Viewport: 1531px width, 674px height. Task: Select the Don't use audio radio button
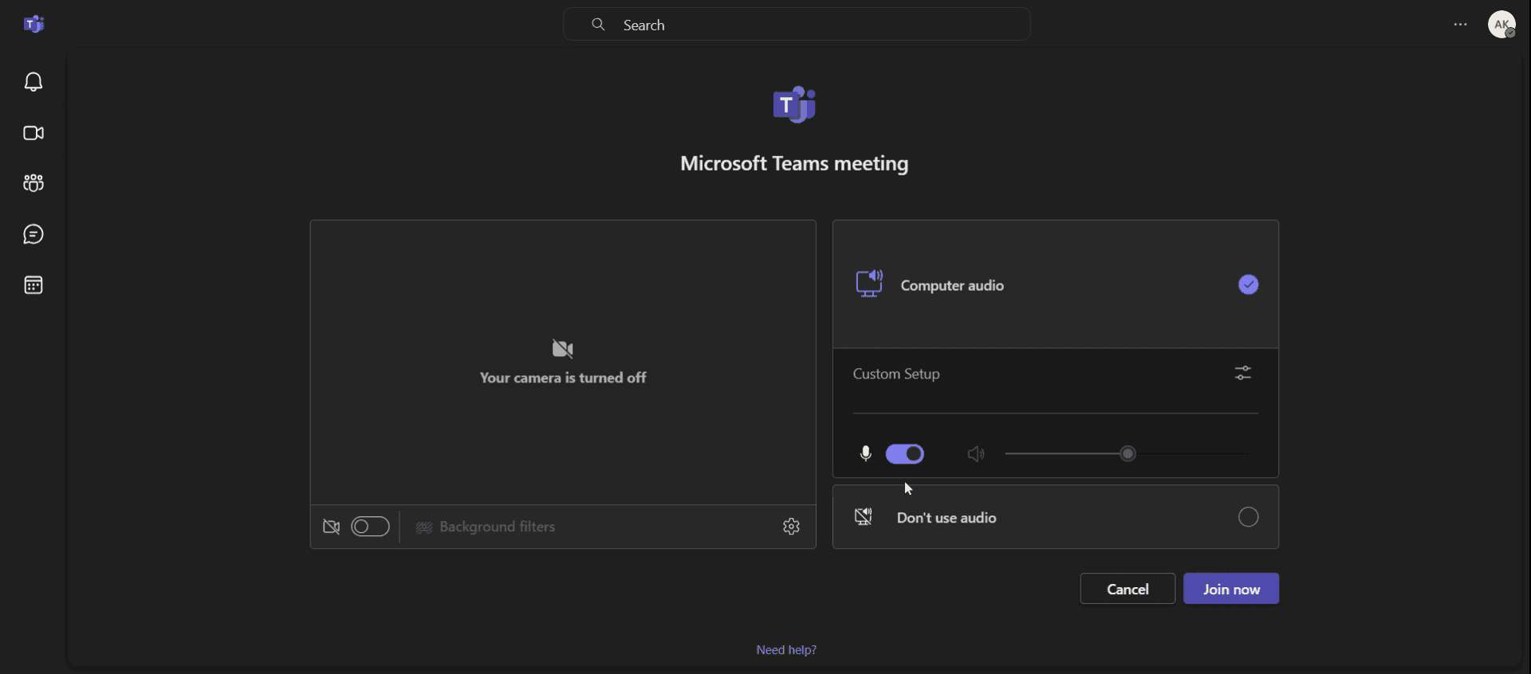tap(1249, 517)
